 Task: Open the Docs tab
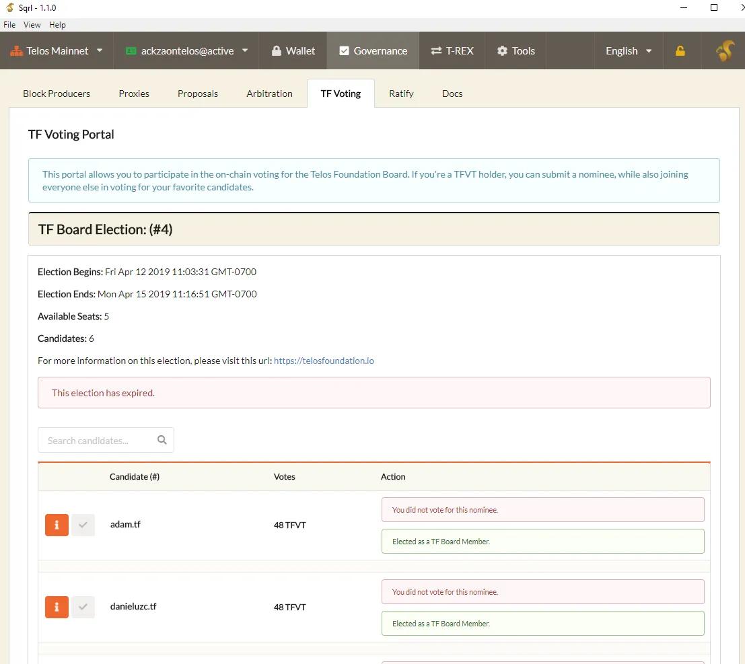tap(452, 94)
